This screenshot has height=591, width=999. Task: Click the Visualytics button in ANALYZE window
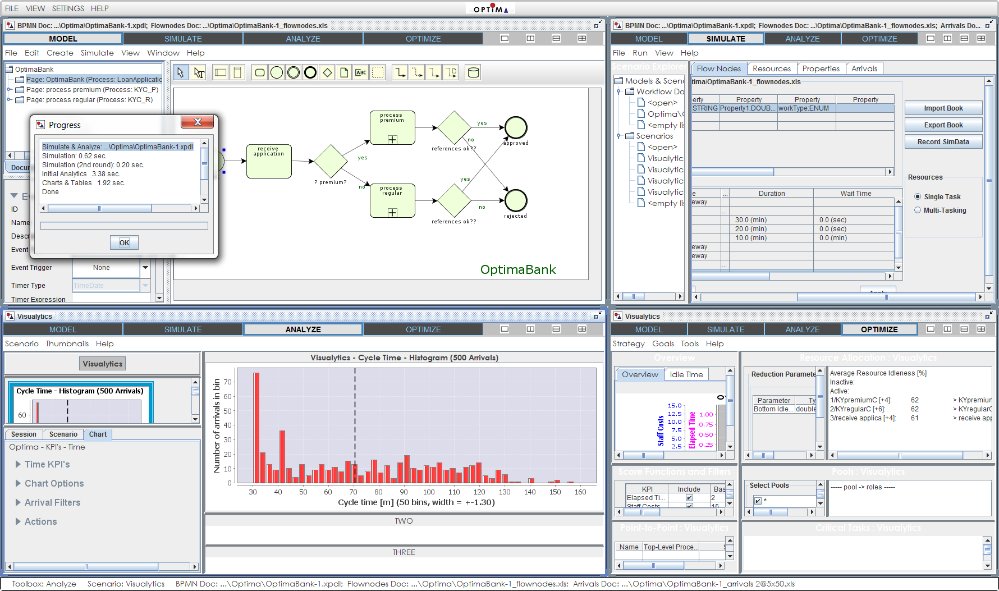coord(102,364)
